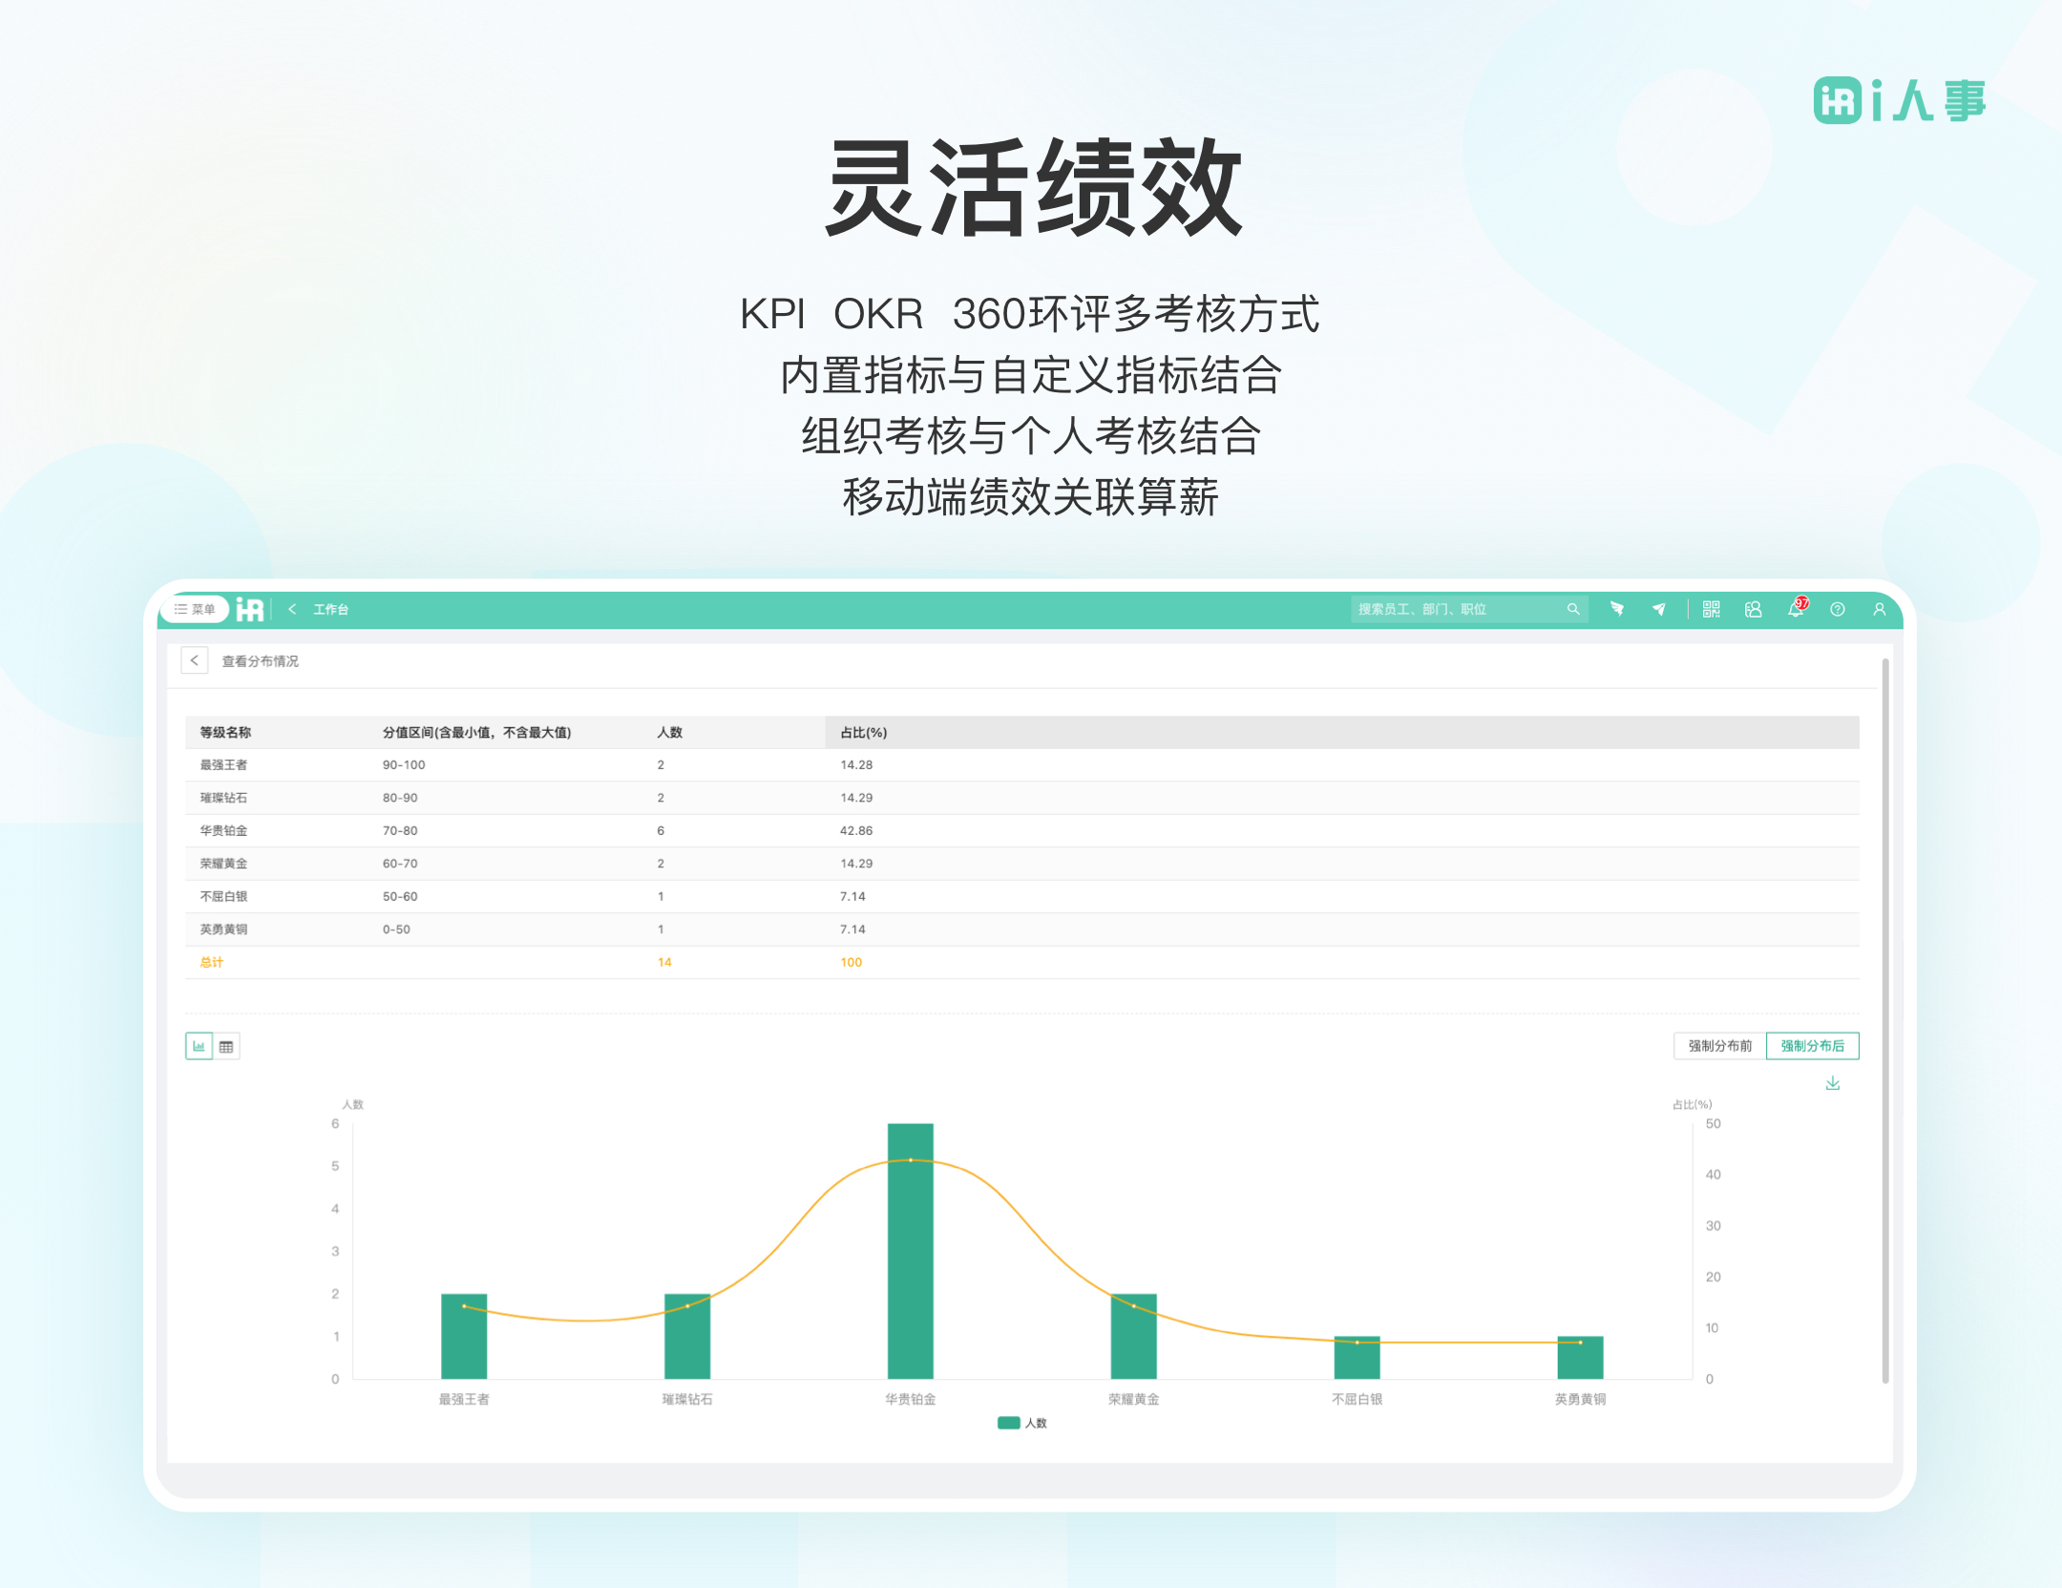The width and height of the screenshot is (2062, 1588).
Task: Select the 不屈白银 table row name
Action: [x=223, y=896]
